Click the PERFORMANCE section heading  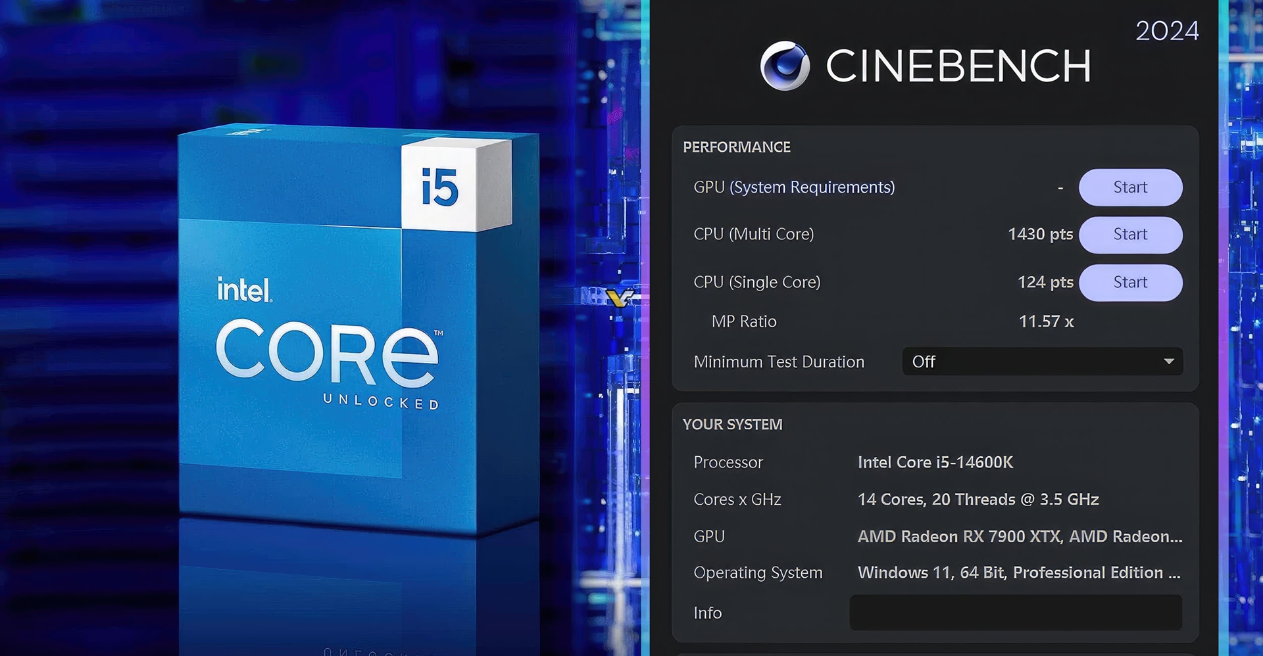[737, 147]
